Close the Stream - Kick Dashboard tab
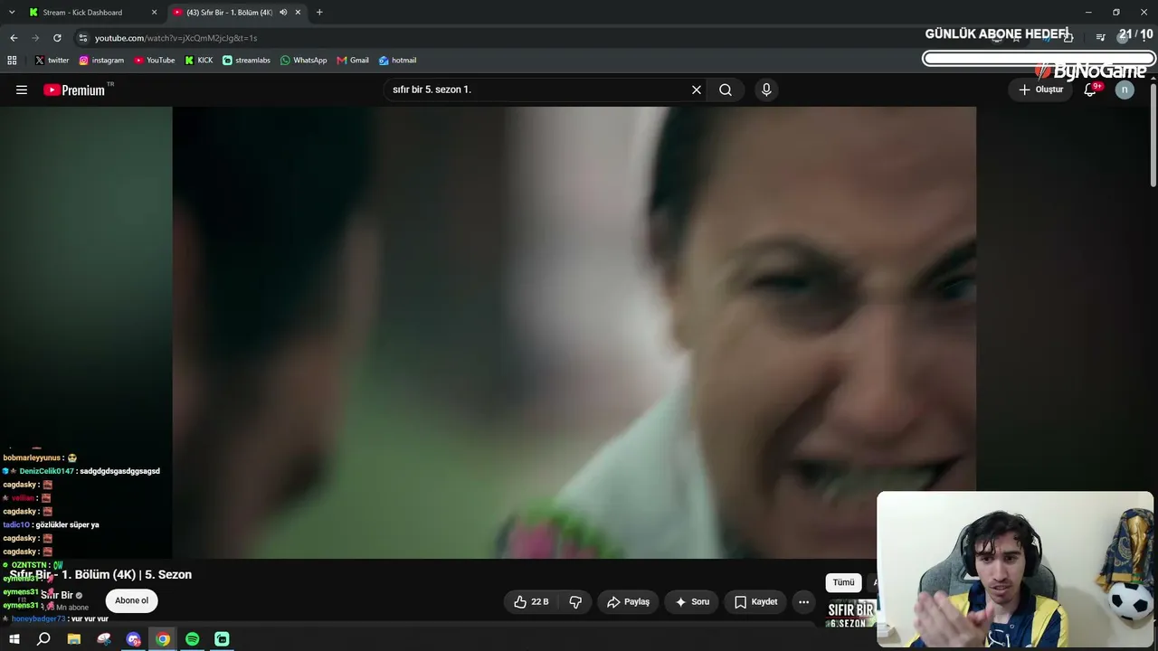 pos(154,13)
